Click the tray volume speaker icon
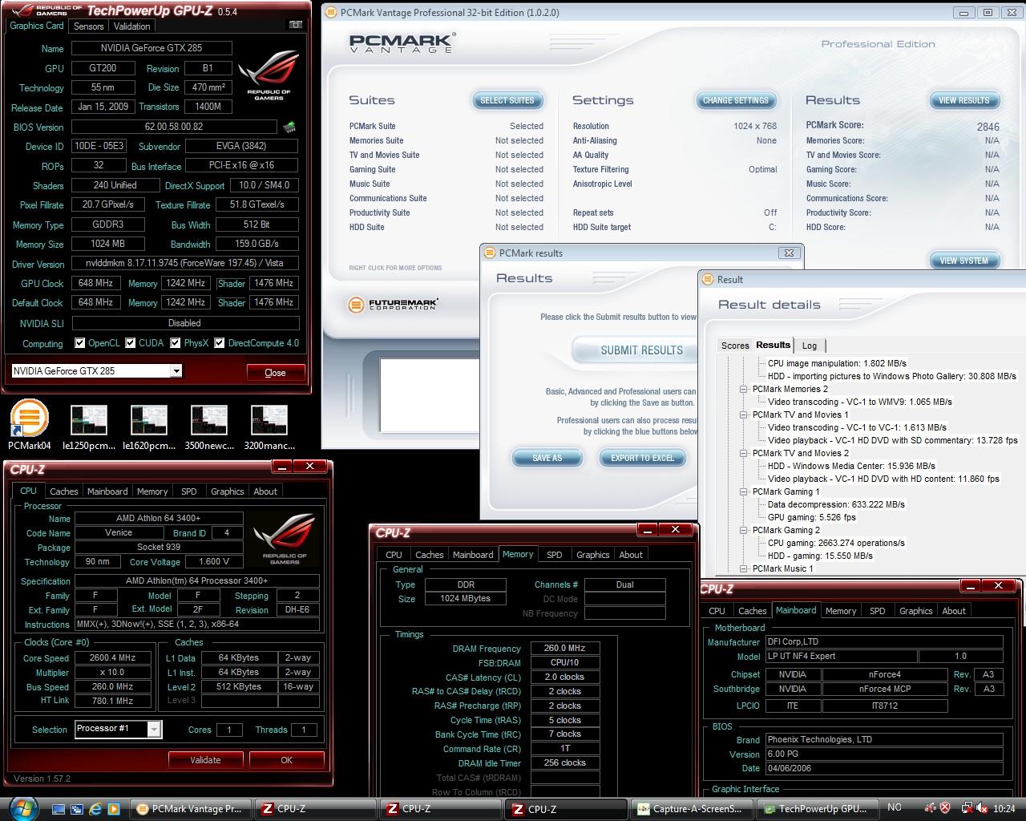 pyautogui.click(x=983, y=808)
